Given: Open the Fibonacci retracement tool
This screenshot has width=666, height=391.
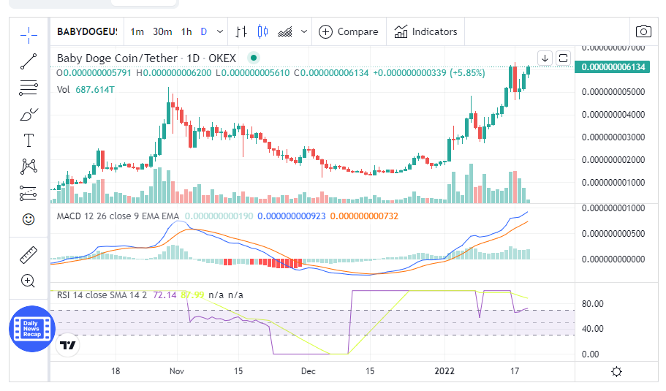Looking at the screenshot, I should 29,88.
